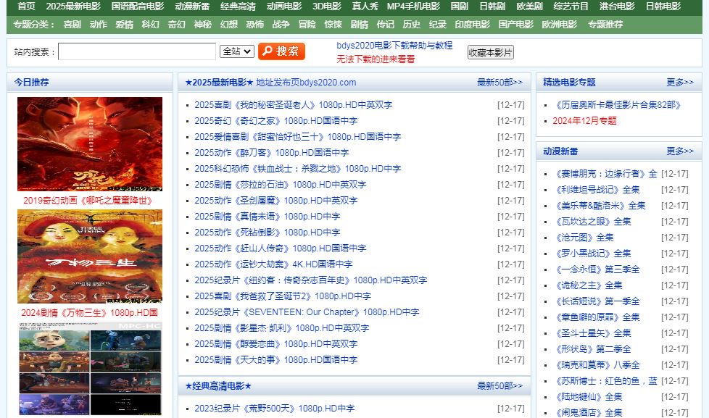Open the 万物三生 movie poster thumbnail
Screen dimensions: 709x418
(90, 256)
